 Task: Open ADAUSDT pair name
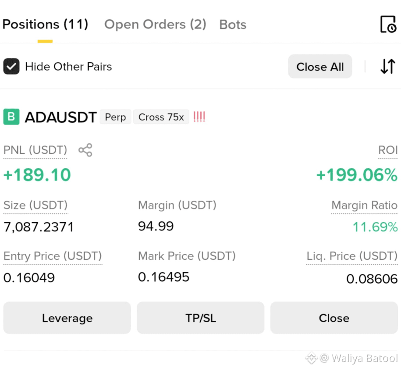(x=60, y=117)
